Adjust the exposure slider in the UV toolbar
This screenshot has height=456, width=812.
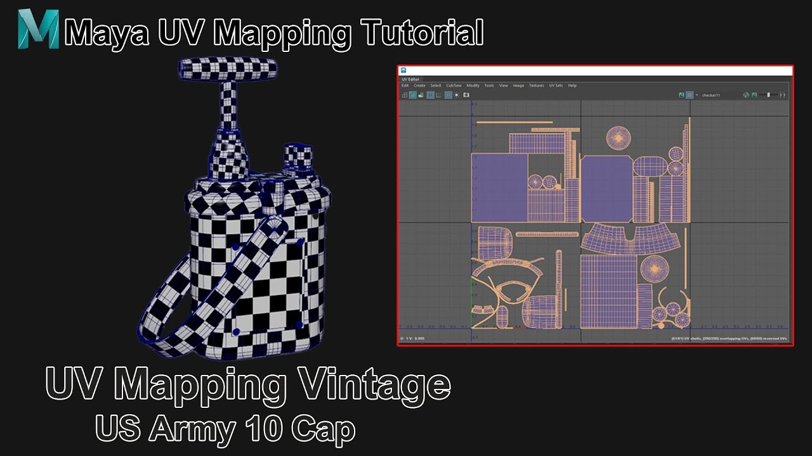coord(768,95)
